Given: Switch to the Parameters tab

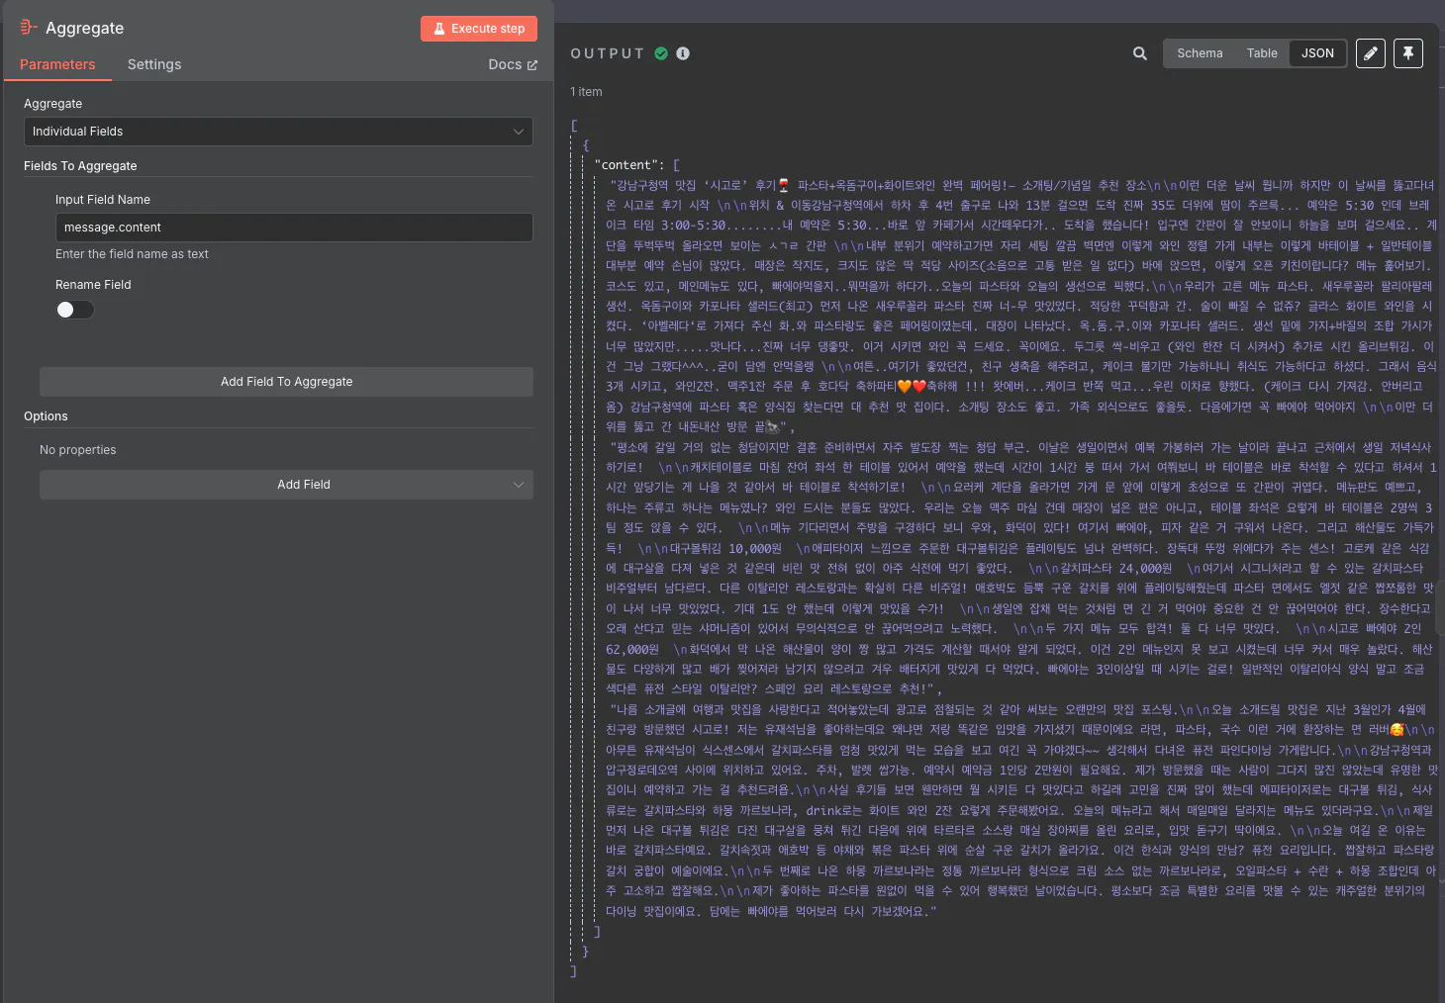Looking at the screenshot, I should 57,64.
